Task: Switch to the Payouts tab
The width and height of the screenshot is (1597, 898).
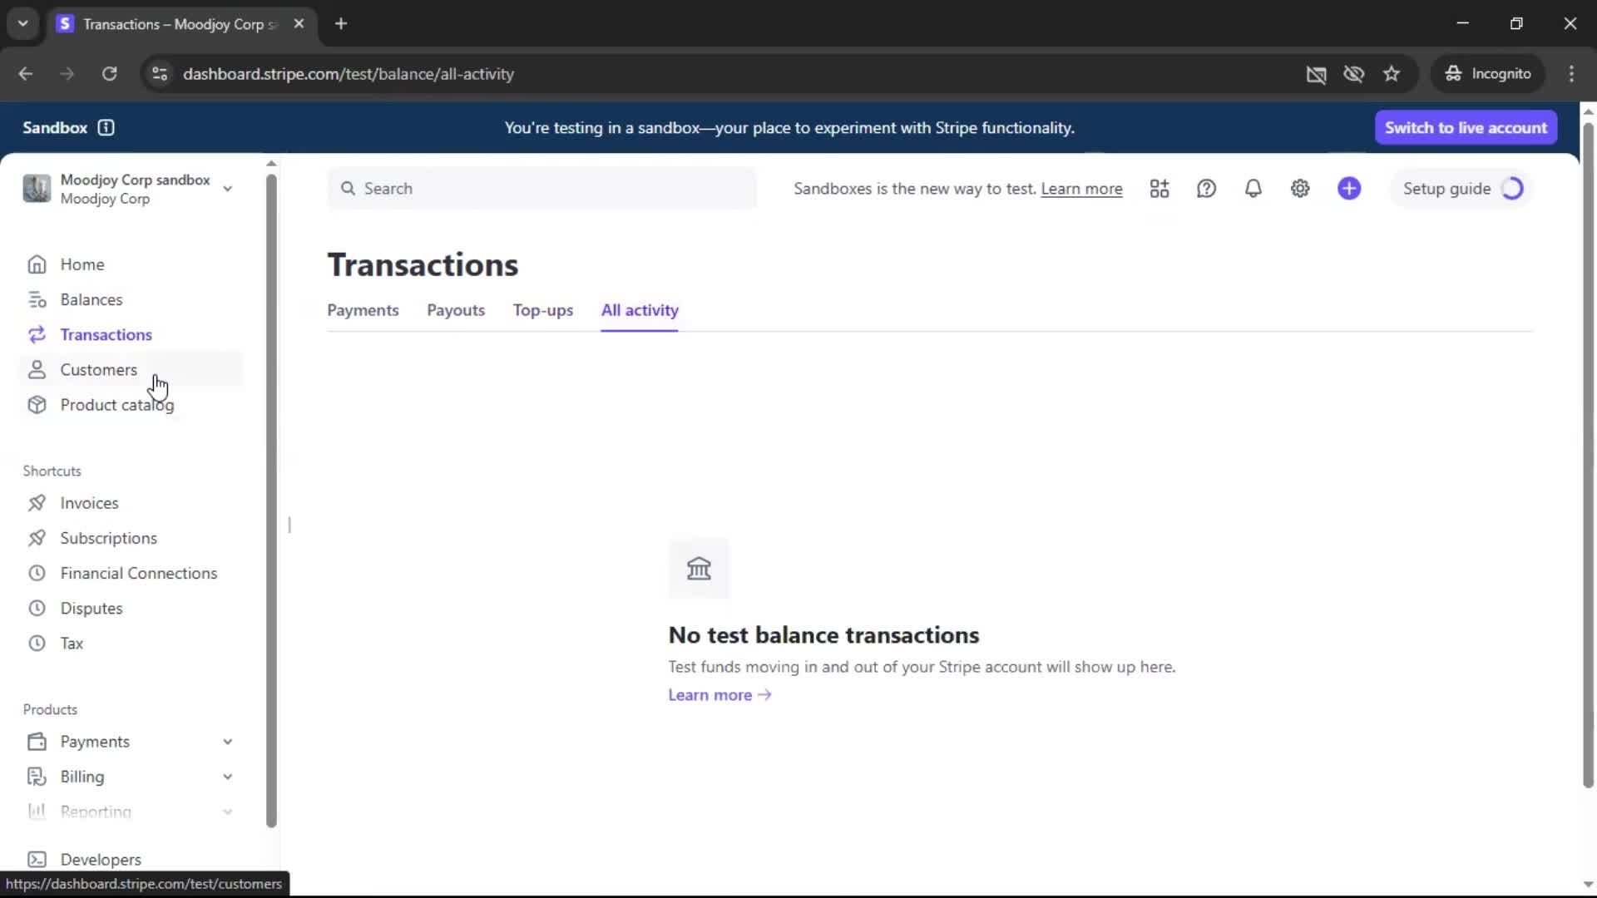Action: (x=456, y=310)
